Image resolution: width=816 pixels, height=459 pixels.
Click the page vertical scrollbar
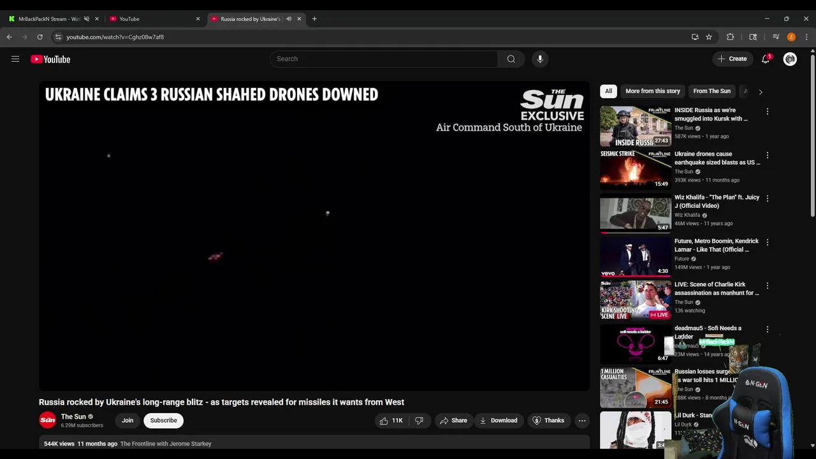coord(812,137)
